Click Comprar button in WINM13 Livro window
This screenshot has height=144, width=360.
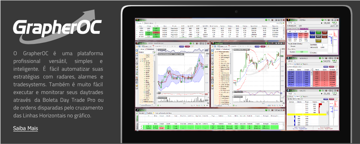click(x=326, y=67)
